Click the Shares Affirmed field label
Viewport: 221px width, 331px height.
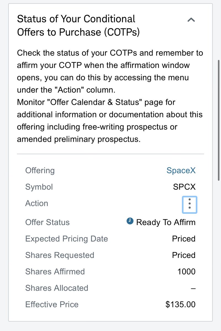point(55,272)
